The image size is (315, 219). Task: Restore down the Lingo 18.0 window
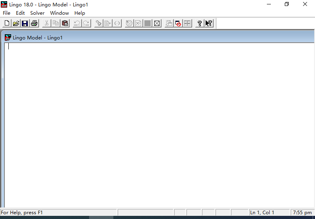[287, 4]
